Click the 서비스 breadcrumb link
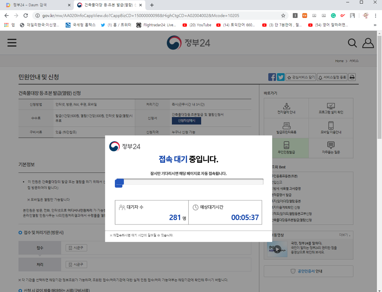Image resolution: width=382 pixels, height=292 pixels. [x=354, y=61]
